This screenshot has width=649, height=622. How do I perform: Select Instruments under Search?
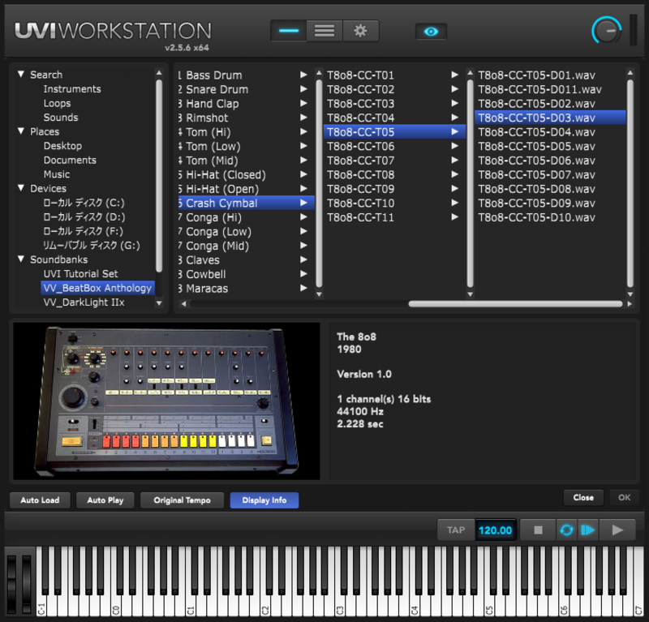72,89
